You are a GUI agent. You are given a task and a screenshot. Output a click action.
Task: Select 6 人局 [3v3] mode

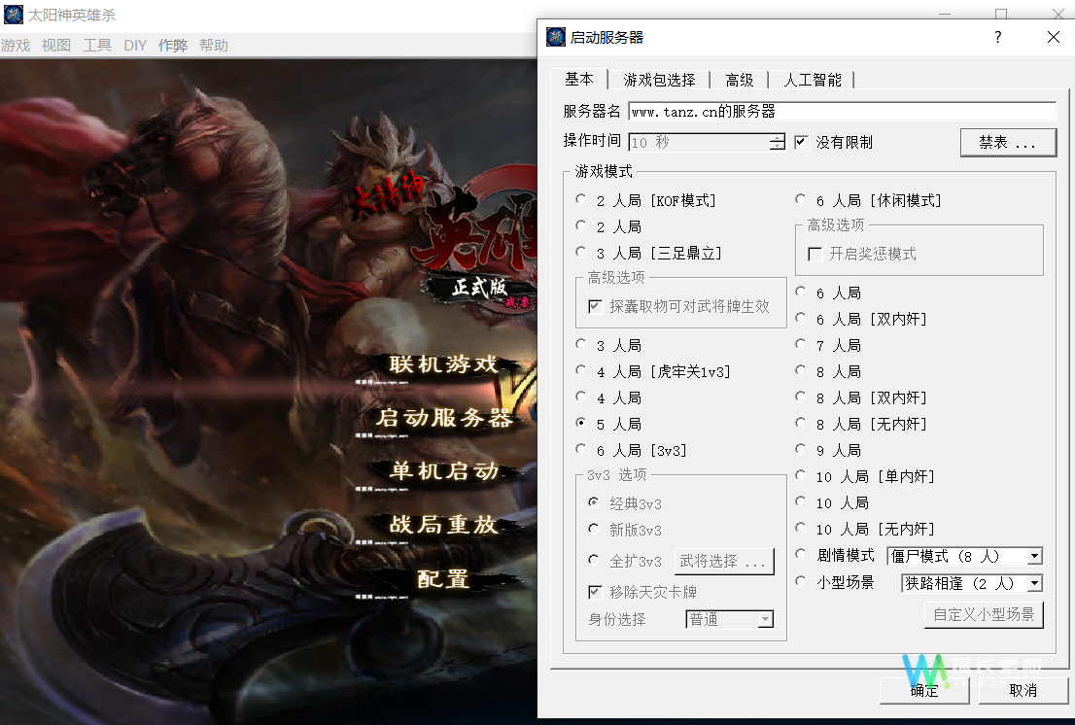pyautogui.click(x=581, y=450)
